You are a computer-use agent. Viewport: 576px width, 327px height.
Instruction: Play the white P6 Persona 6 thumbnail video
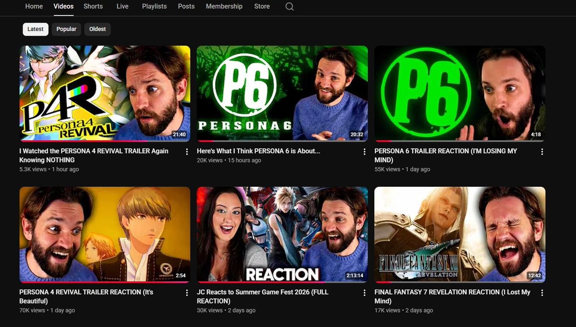(x=282, y=94)
